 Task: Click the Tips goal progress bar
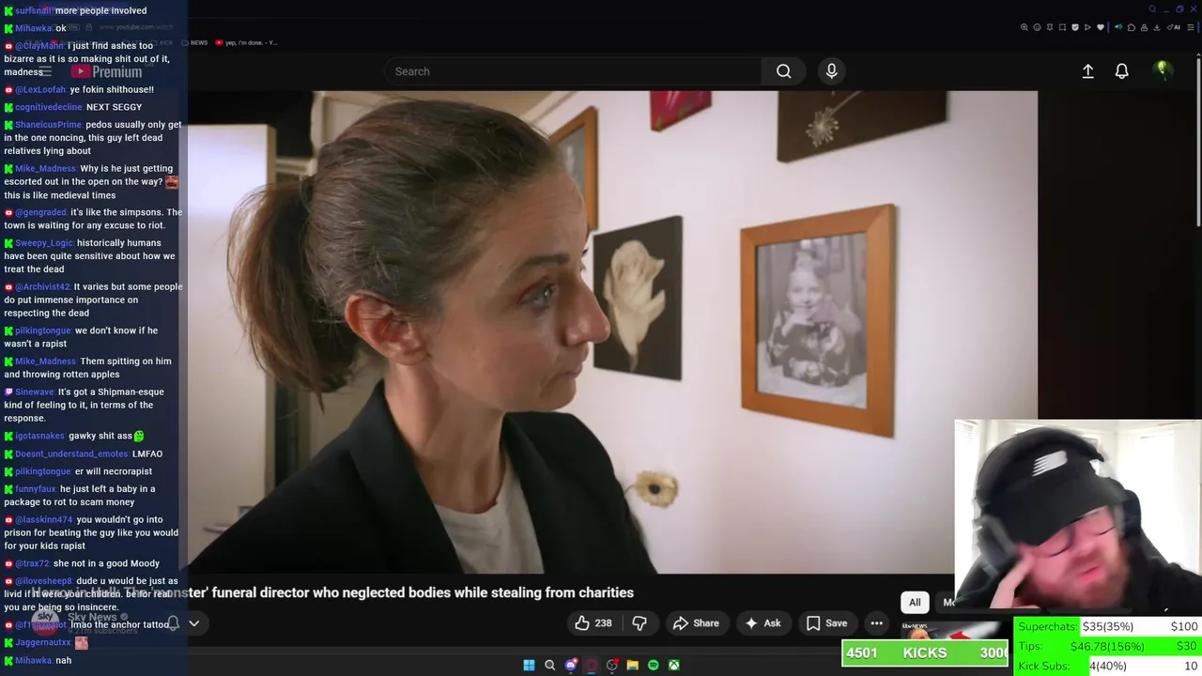click(x=1107, y=646)
